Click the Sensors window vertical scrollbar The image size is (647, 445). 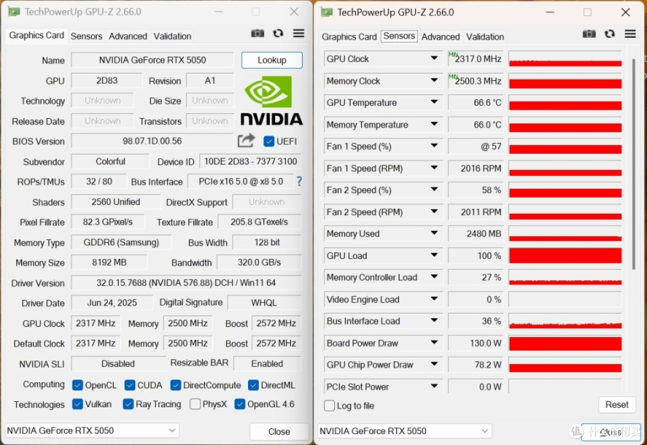pyautogui.click(x=634, y=165)
